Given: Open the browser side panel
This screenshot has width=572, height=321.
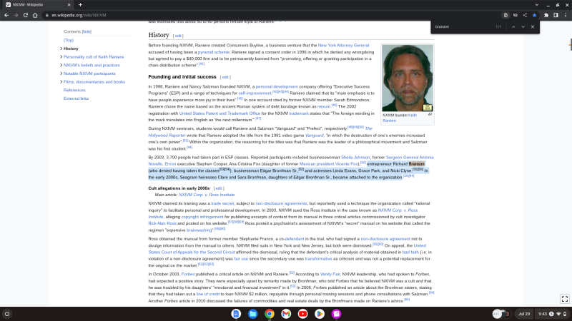Looking at the screenshot, I should point(556,15).
